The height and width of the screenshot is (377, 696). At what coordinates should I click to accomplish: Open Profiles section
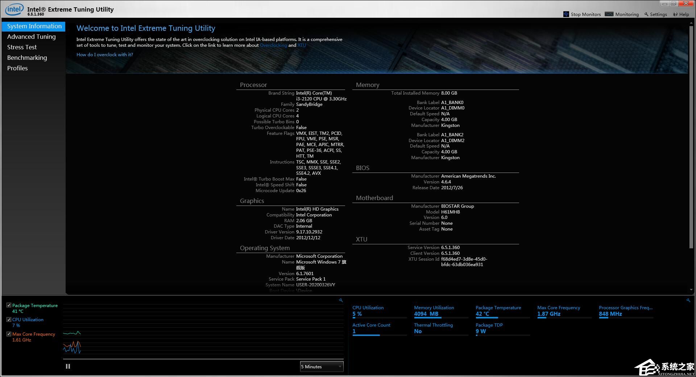pos(17,68)
